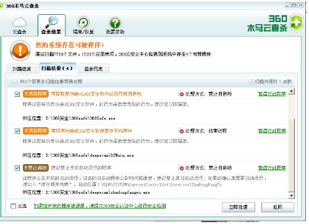The width and height of the screenshot is (309, 224).
Task: Click heading 您的系统存在可疑程序!
Action: 69,45
